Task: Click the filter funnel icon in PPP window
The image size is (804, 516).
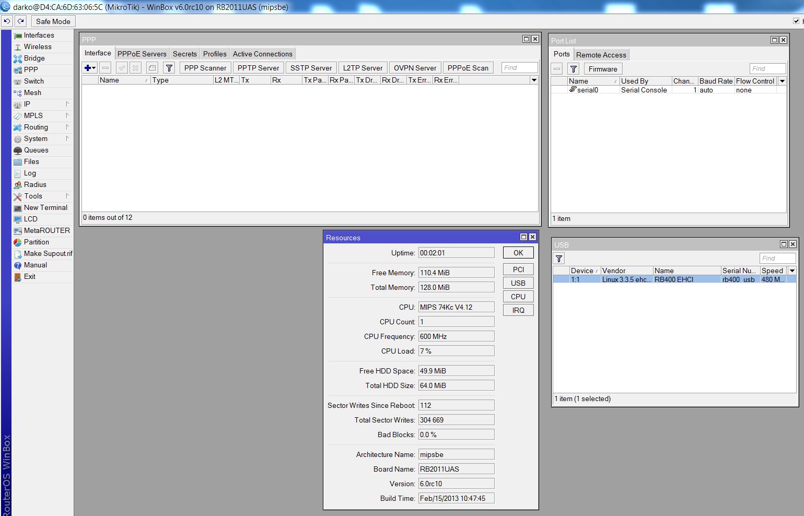Action: [169, 68]
